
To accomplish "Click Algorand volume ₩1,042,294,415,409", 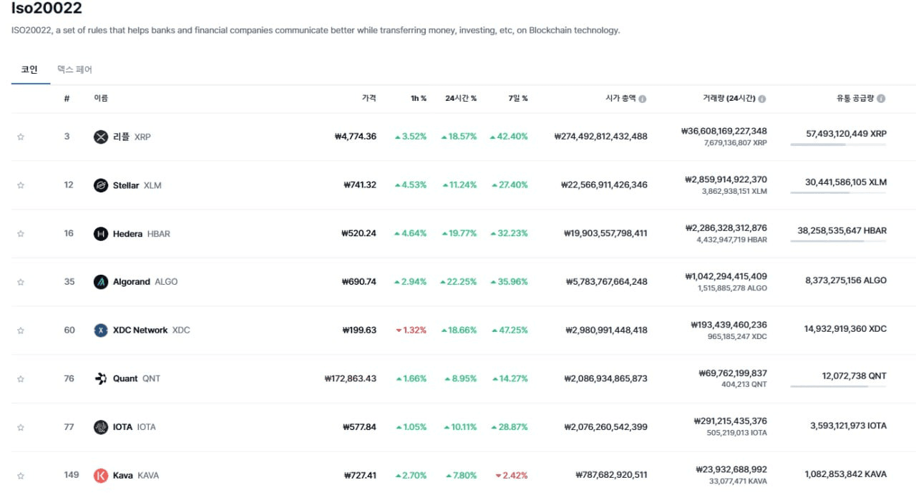I will pyautogui.click(x=726, y=276).
